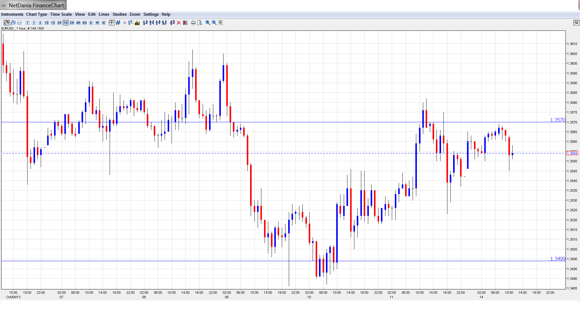The height and width of the screenshot is (326, 580).
Task: Click the red X delete line icon
Action: tap(179, 23)
